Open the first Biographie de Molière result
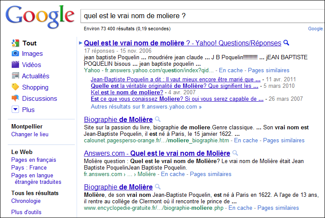Viewport: 325px width, 218px height. click(118, 119)
